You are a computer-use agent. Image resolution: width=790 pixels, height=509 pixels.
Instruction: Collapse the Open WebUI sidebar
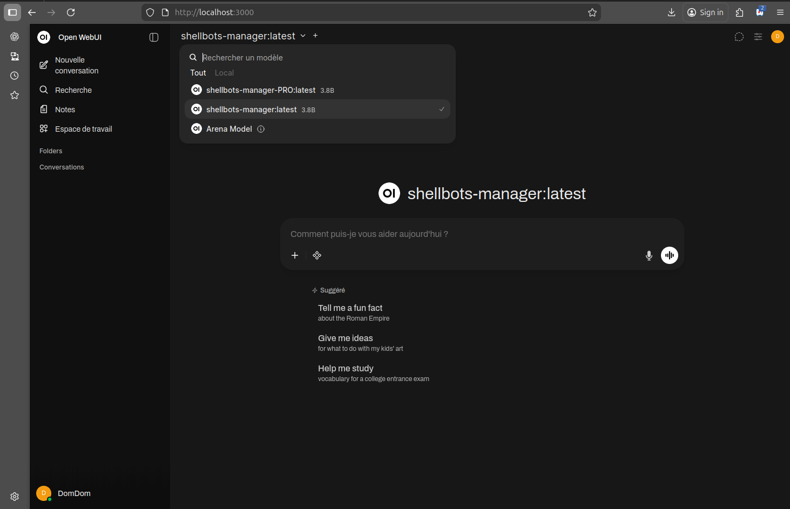click(154, 37)
